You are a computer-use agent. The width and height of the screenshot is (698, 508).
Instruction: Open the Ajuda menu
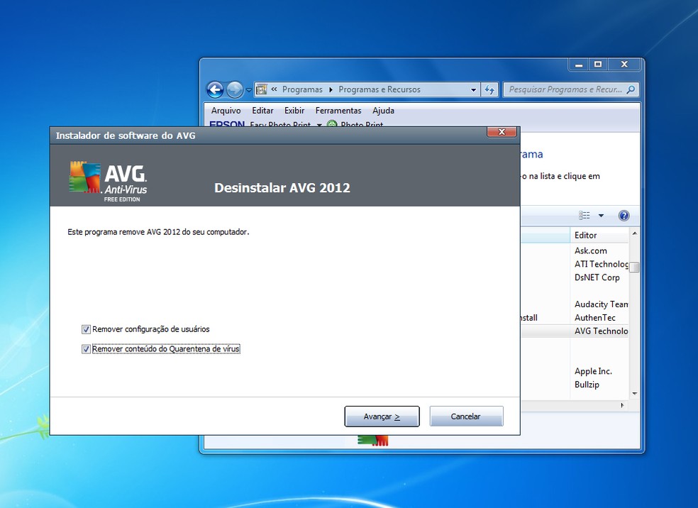coord(383,111)
